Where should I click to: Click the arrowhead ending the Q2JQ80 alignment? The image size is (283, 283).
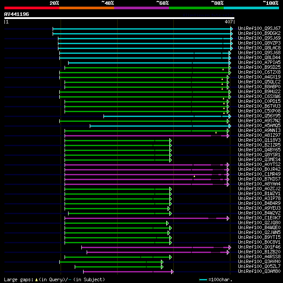point(168,223)
